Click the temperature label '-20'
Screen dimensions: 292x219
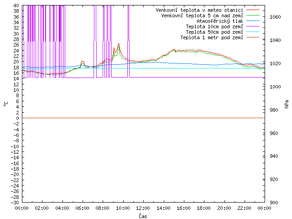[x=15, y=174]
